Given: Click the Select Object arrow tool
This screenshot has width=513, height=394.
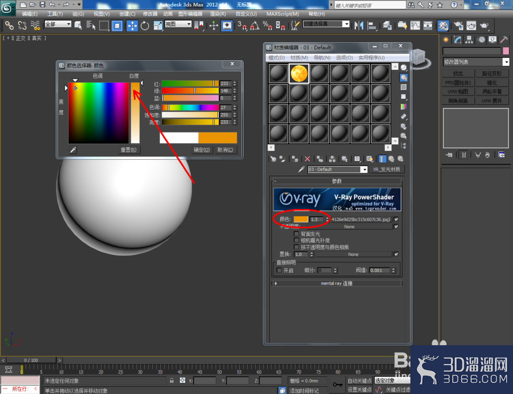Looking at the screenshot, I should (78, 25).
